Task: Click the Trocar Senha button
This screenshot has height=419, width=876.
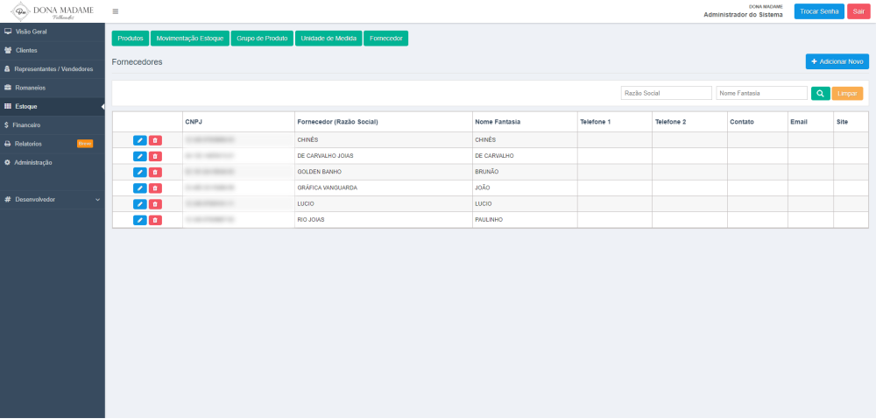Action: click(x=819, y=11)
